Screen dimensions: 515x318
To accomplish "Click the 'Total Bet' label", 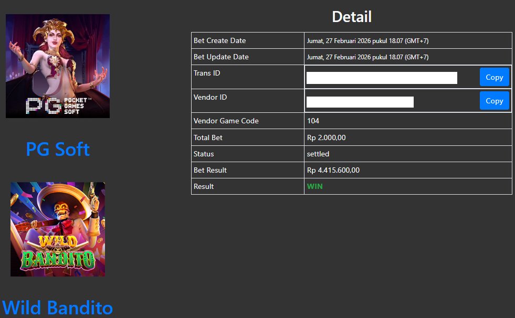I will tap(208, 138).
